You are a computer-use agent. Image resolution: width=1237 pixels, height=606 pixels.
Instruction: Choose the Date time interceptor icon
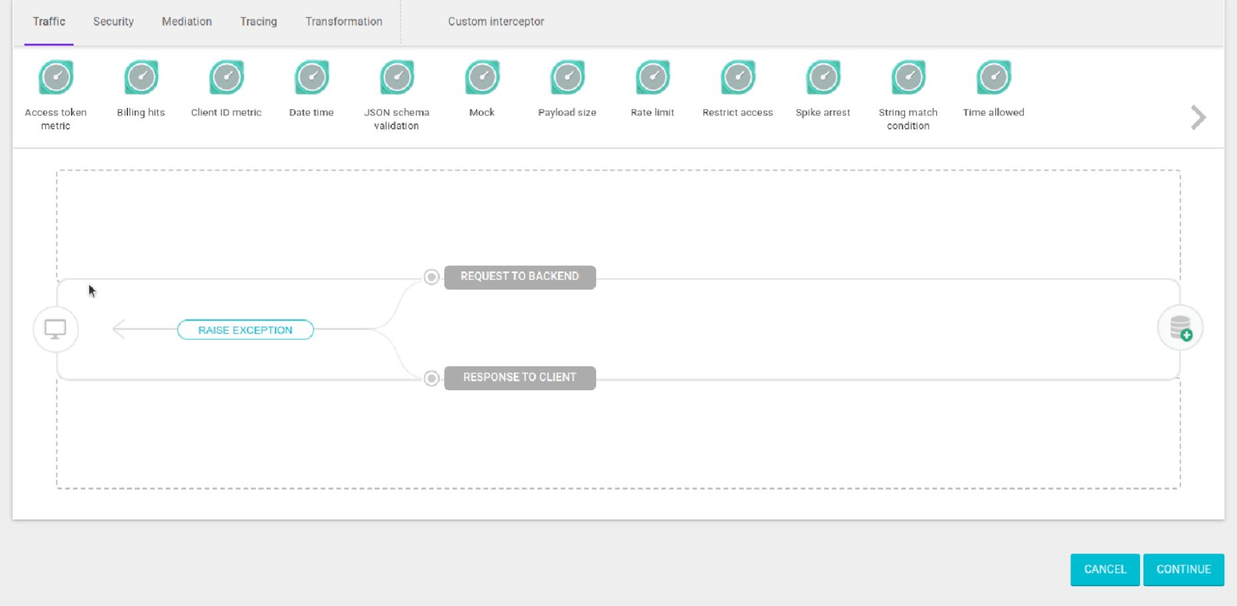pos(311,78)
